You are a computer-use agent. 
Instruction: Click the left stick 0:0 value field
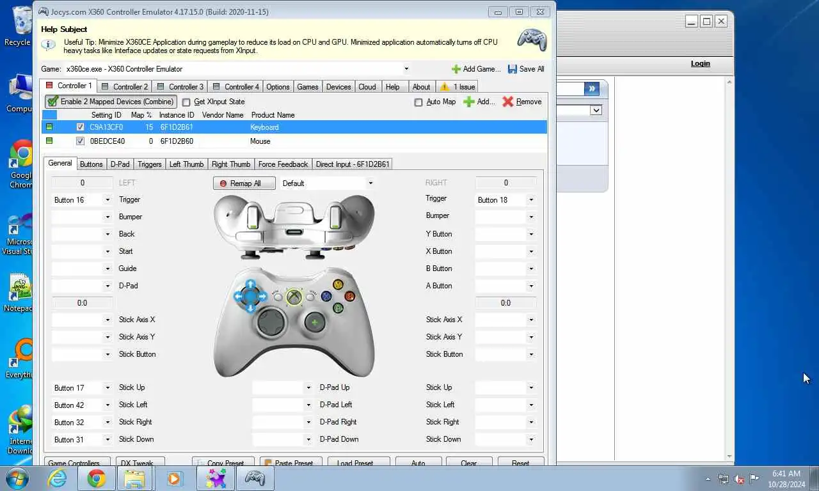pyautogui.click(x=82, y=303)
